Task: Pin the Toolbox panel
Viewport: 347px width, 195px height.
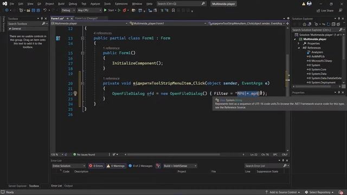Action: pos(42,18)
